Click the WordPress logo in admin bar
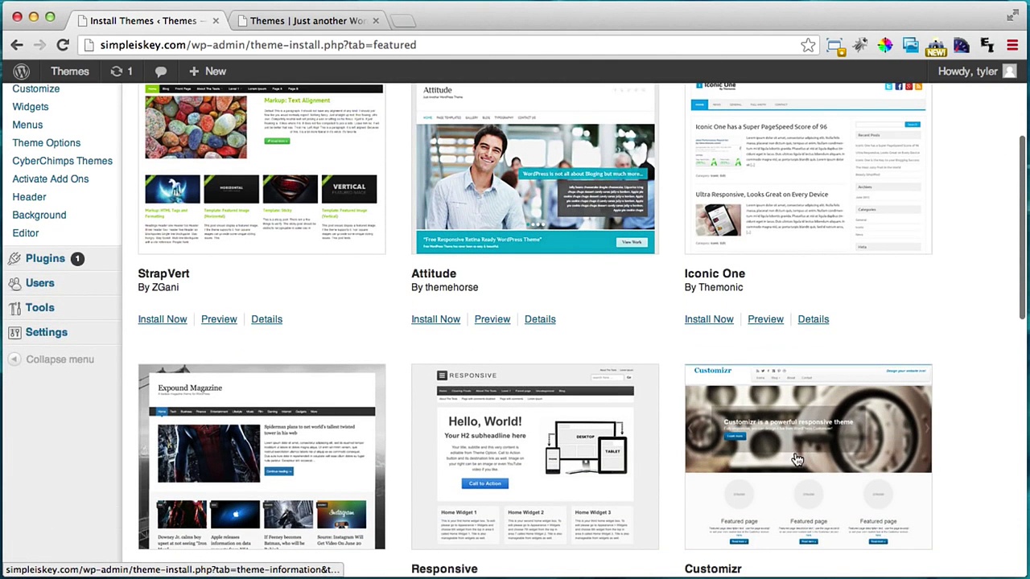 [x=22, y=72]
